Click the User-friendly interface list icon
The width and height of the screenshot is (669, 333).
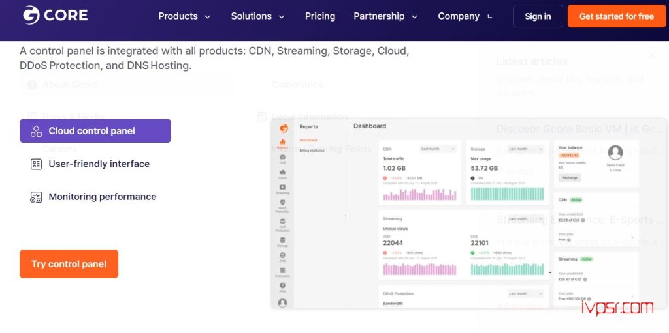click(37, 164)
